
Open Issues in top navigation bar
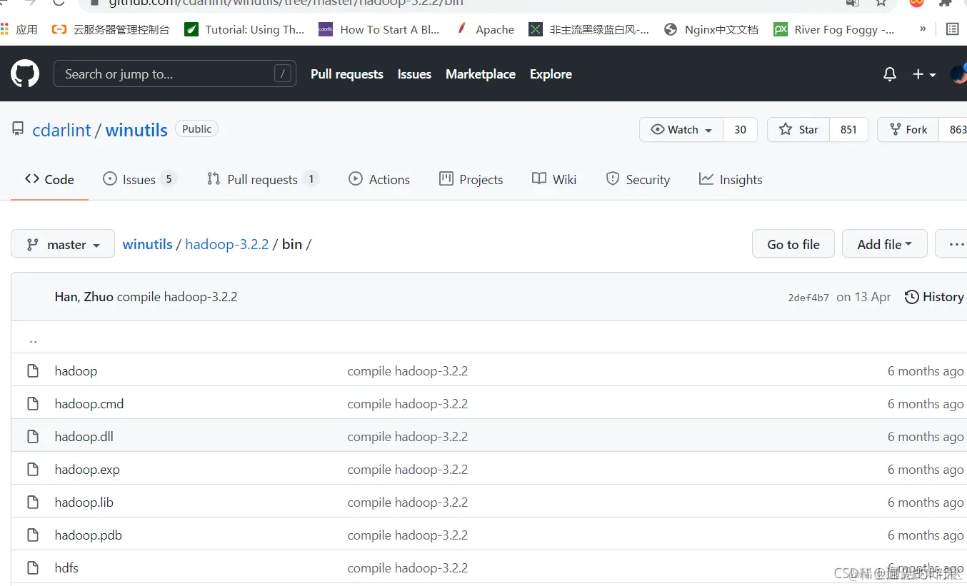(x=414, y=74)
